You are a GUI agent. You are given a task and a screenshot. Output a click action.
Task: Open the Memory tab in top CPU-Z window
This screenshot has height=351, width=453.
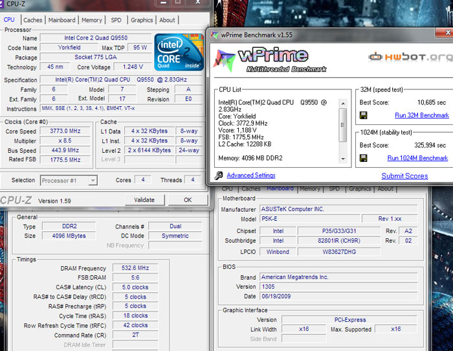click(92, 20)
